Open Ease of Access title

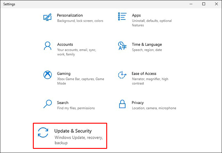(x=144, y=74)
